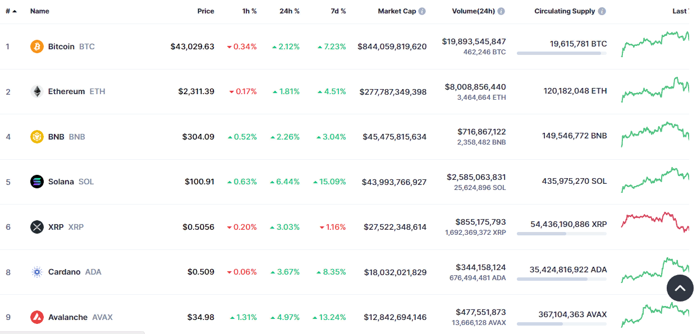Image resolution: width=697 pixels, height=334 pixels.
Task: Click the Solana logo icon
Action: pos(37,182)
